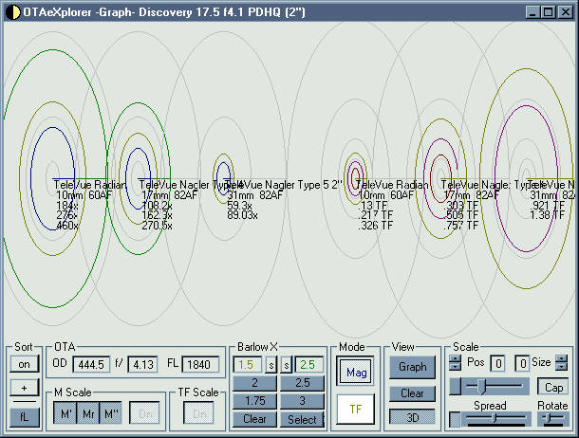Viewport: 579px width, 438px height.
Task: Click the OD value field 444.5
Action: tap(91, 365)
